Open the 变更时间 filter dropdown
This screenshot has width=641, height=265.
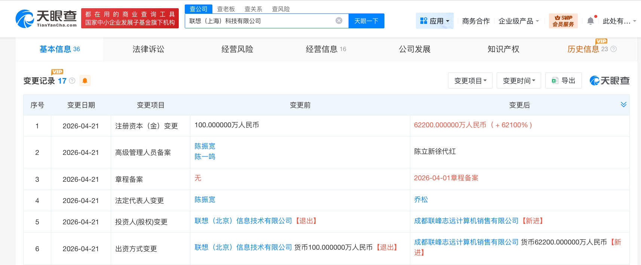519,81
